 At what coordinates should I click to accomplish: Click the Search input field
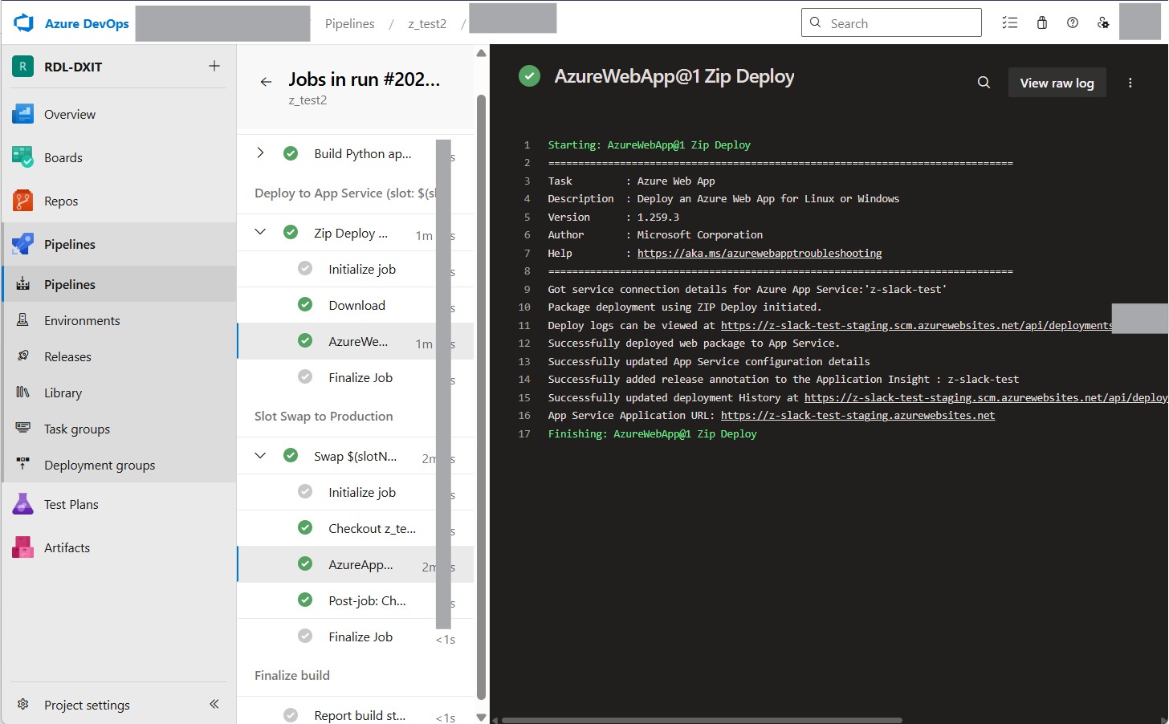pyautogui.click(x=891, y=22)
